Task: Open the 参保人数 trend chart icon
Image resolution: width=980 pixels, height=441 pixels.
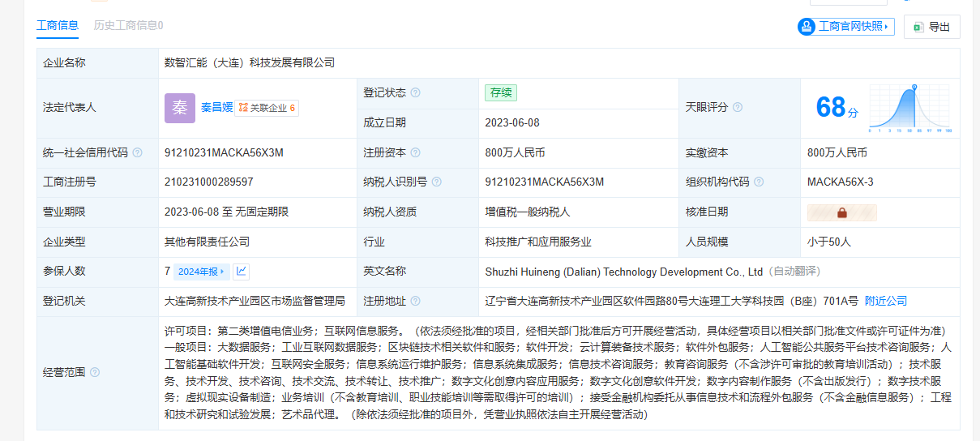Action: pyautogui.click(x=242, y=272)
